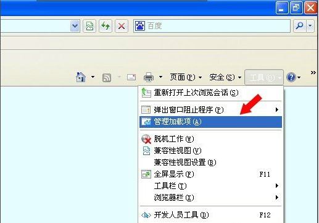
Task: Click the 工具(O) toolbar button
Action: point(264,77)
